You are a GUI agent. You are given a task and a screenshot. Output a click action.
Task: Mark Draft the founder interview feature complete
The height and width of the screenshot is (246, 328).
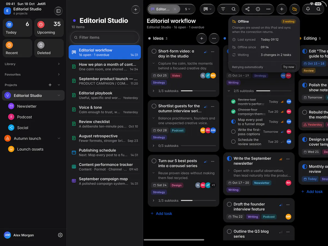click(x=229, y=204)
